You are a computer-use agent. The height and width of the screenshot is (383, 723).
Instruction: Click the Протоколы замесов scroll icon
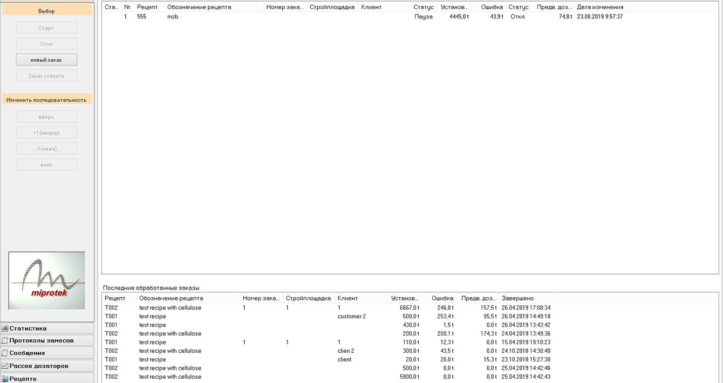(5, 341)
